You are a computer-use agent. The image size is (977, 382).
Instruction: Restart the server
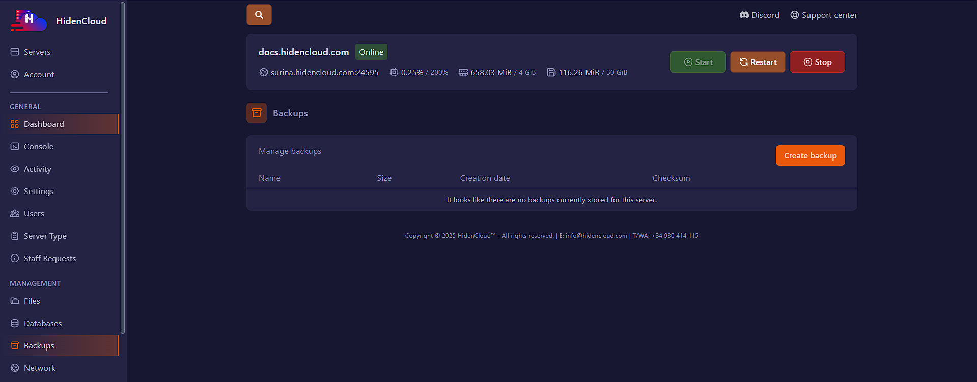pyautogui.click(x=757, y=62)
